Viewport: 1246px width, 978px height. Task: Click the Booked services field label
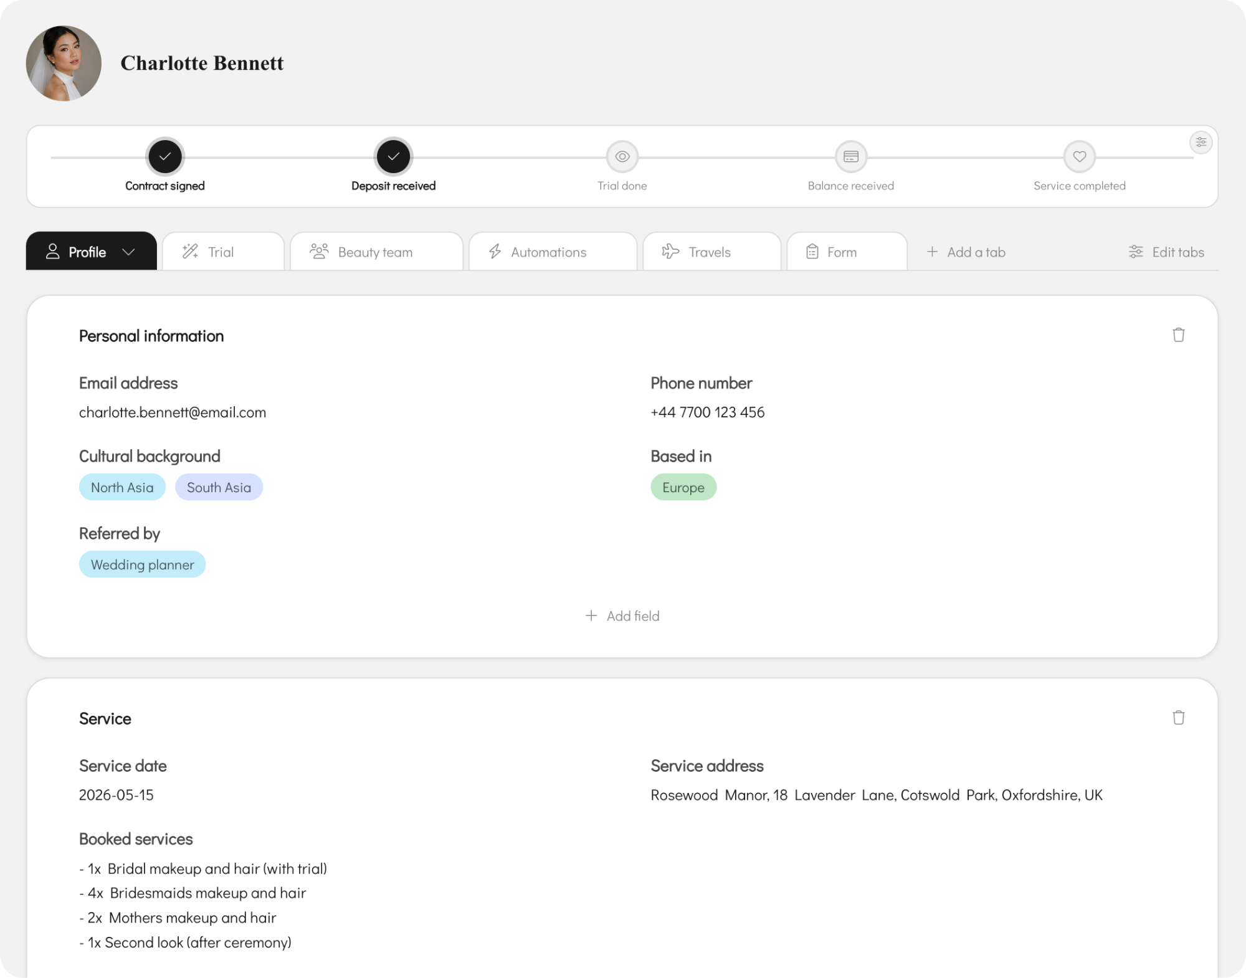click(136, 839)
